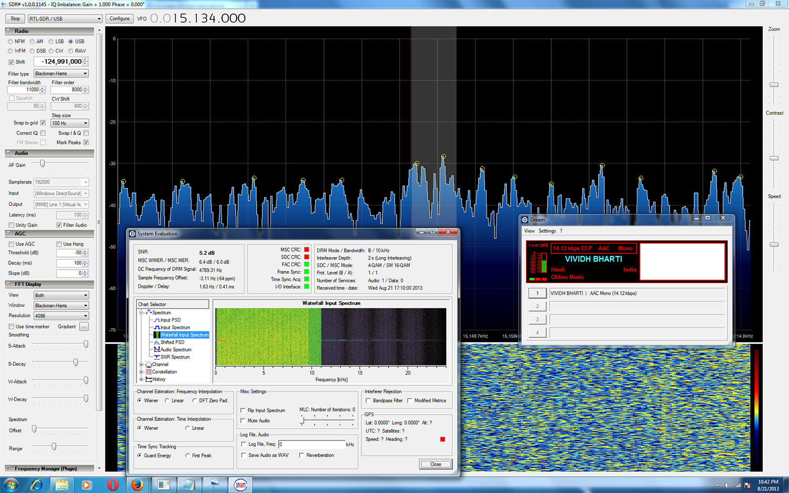Viewport: 789px width, 493px height.
Task: Open the Windows Start menu
Action: 11,485
